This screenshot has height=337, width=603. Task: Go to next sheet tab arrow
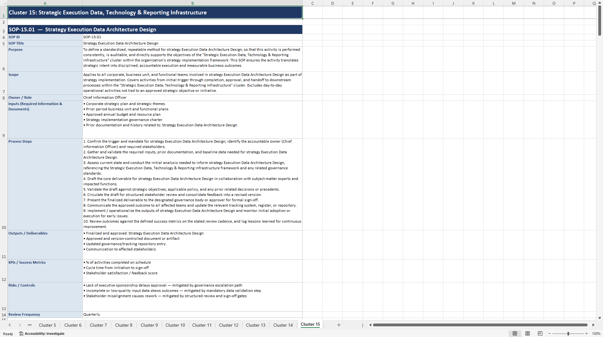click(x=20, y=325)
